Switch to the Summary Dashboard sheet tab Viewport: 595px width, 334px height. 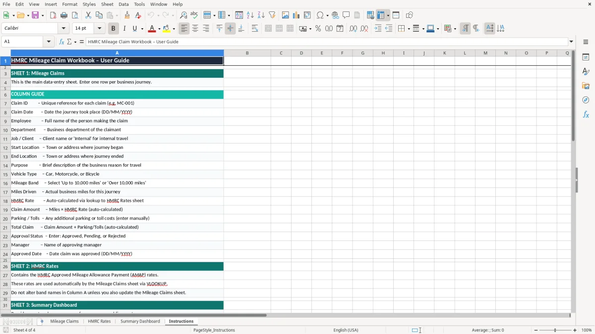pyautogui.click(x=140, y=321)
